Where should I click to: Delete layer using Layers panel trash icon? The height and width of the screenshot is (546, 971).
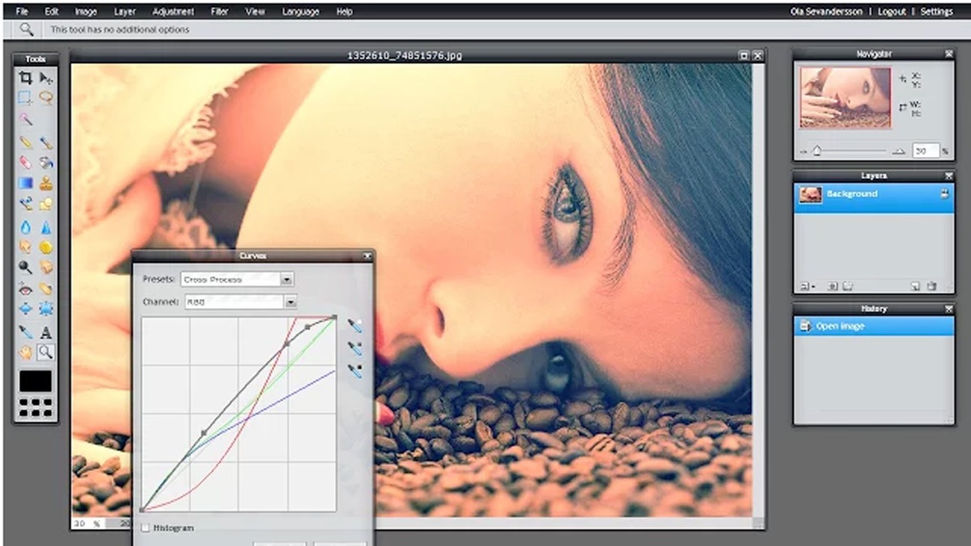point(931,286)
